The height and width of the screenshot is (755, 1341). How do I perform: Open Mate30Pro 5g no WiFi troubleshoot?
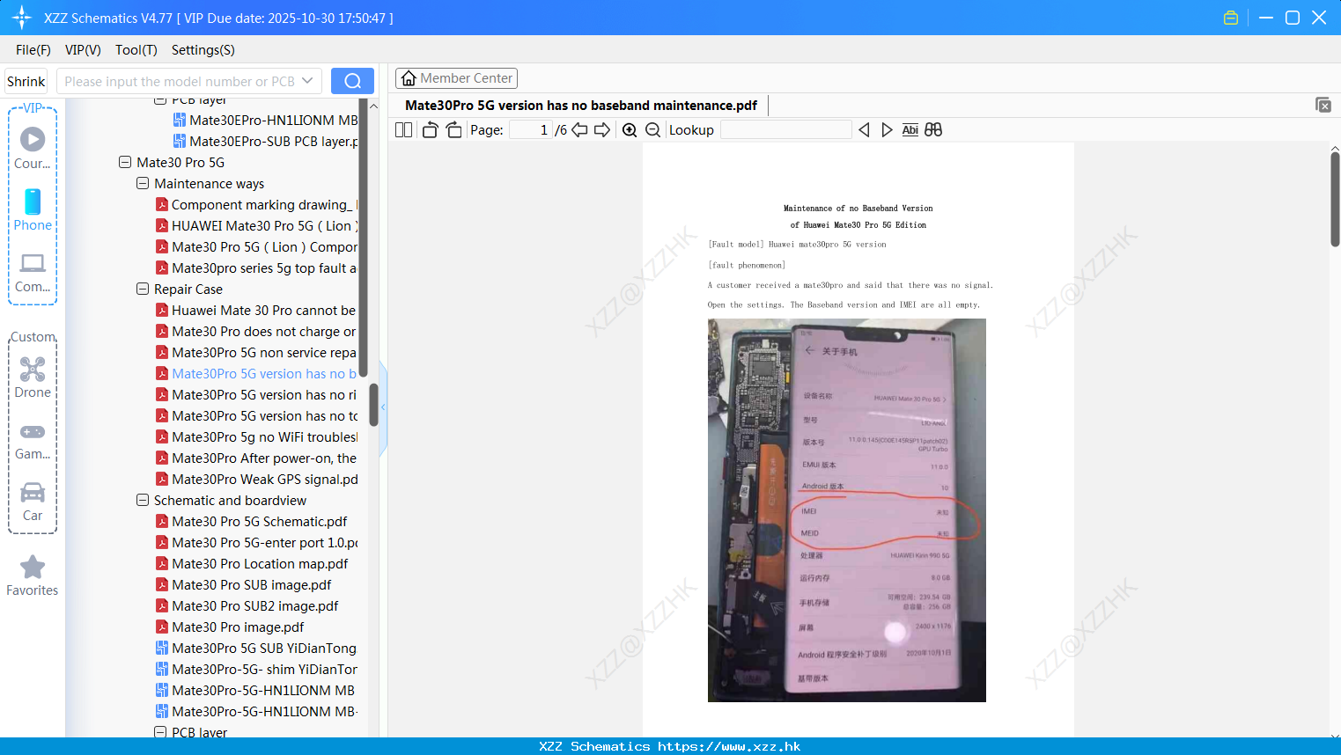tap(256, 436)
